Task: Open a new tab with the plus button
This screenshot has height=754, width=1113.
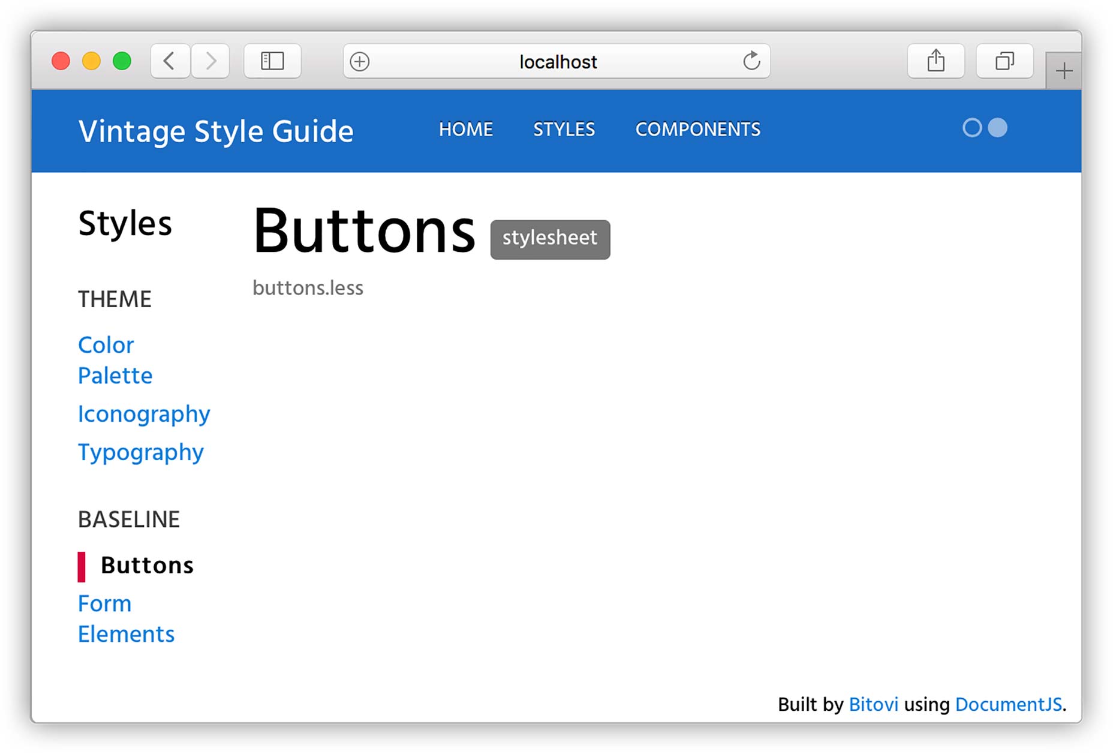Action: pyautogui.click(x=1064, y=71)
